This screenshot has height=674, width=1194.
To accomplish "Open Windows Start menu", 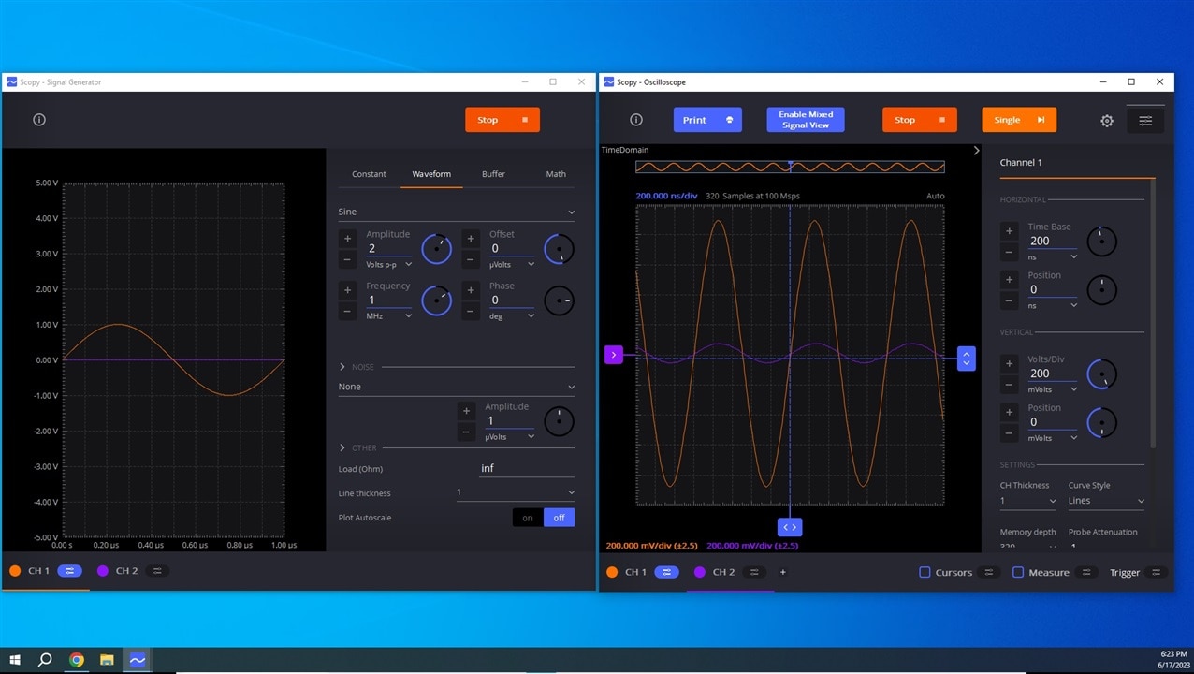I will pyautogui.click(x=14, y=660).
